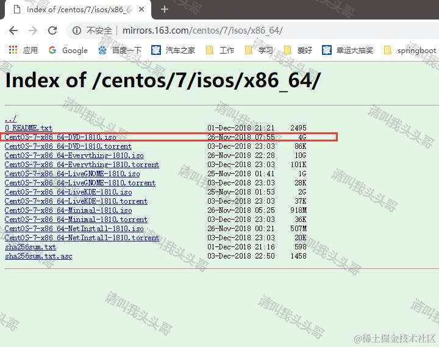Screen dimensions: 439x347
Task: Open the 爱好 bookmark folder
Action: [298, 50]
